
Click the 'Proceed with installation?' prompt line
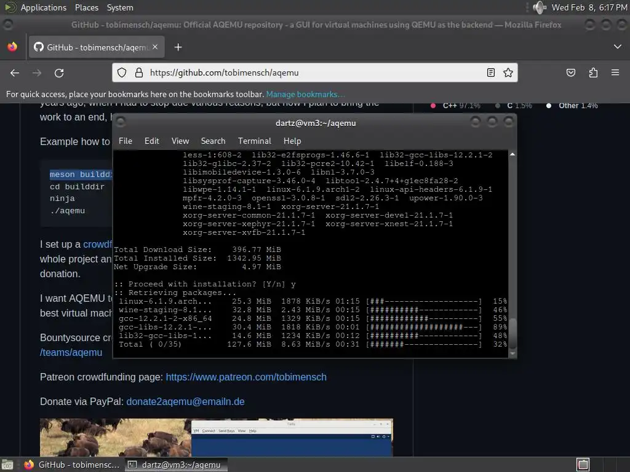tap(205, 284)
